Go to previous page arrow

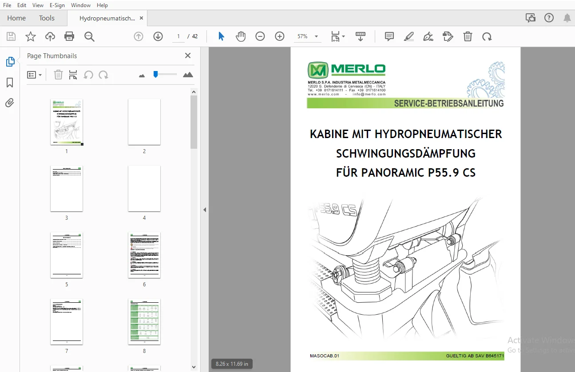point(139,36)
